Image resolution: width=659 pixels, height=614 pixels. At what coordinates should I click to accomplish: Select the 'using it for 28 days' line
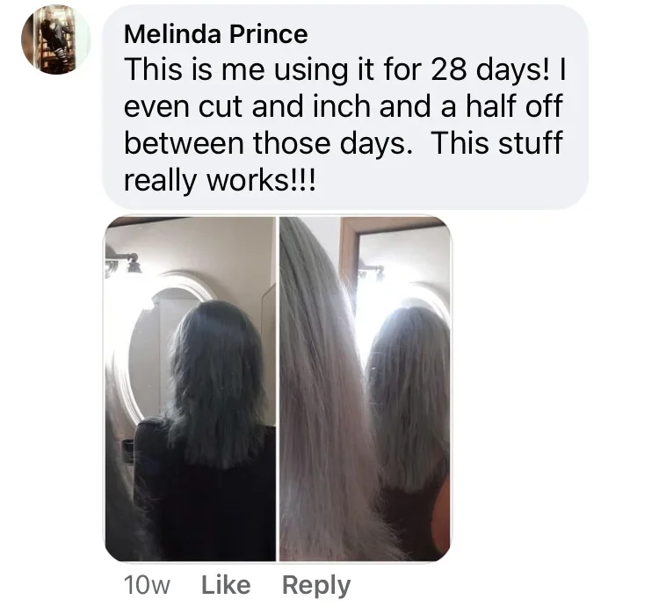(x=344, y=69)
